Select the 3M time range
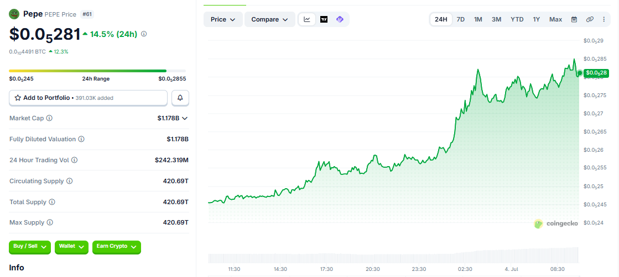This screenshot has height=277, width=619. (497, 19)
